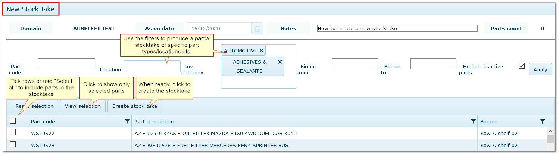Remove the ADHESIVES & SEALANTS category tag
The height and width of the screenshot is (155, 559).
point(280,62)
